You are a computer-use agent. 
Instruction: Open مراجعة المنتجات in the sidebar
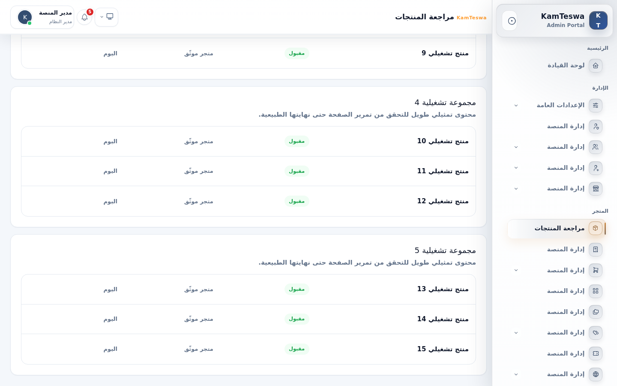pyautogui.click(x=557, y=229)
